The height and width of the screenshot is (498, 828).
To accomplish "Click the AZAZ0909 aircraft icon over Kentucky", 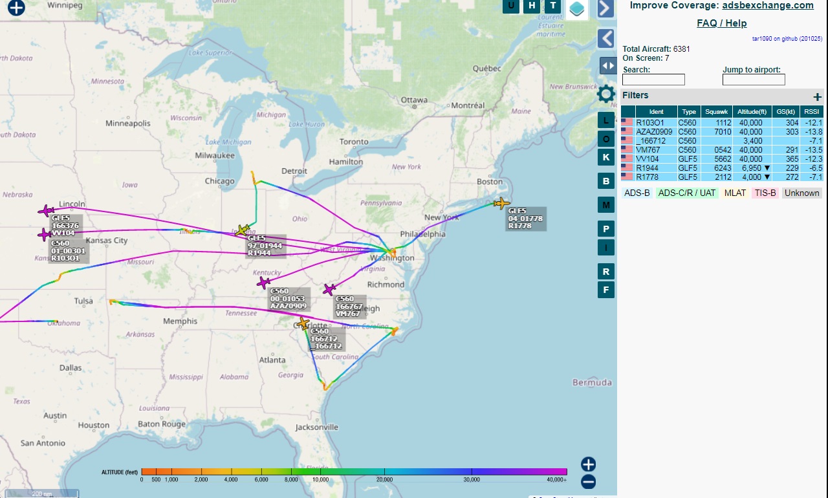I will click(x=263, y=283).
